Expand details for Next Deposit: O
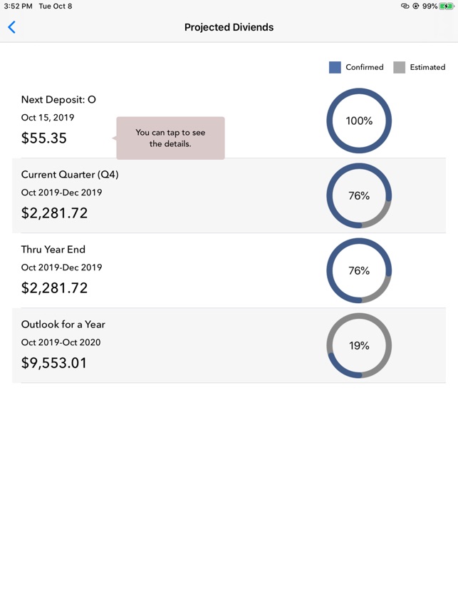This screenshot has height=612, width=458. coord(59,100)
